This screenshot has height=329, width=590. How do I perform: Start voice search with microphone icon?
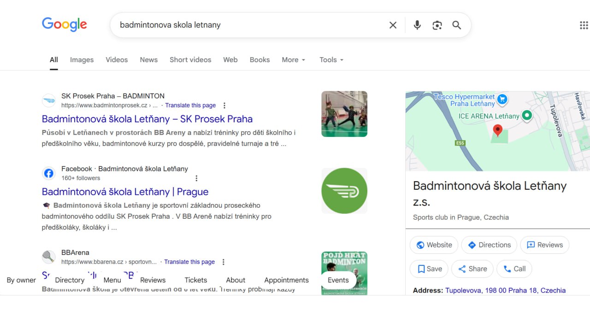pos(417,25)
